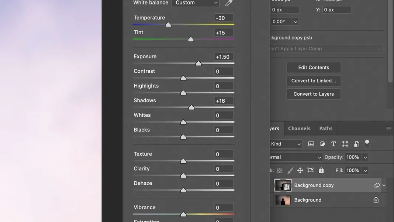Click the Y position field in Properties
This screenshot has width=394, height=222.
337,10
